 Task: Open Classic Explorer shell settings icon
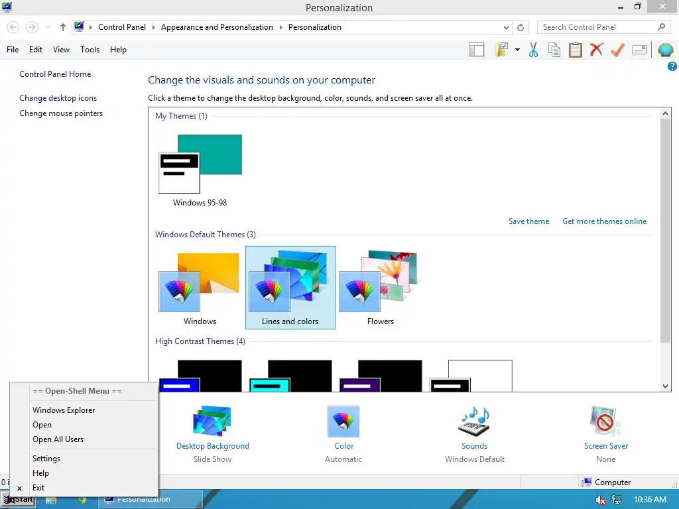(x=665, y=50)
